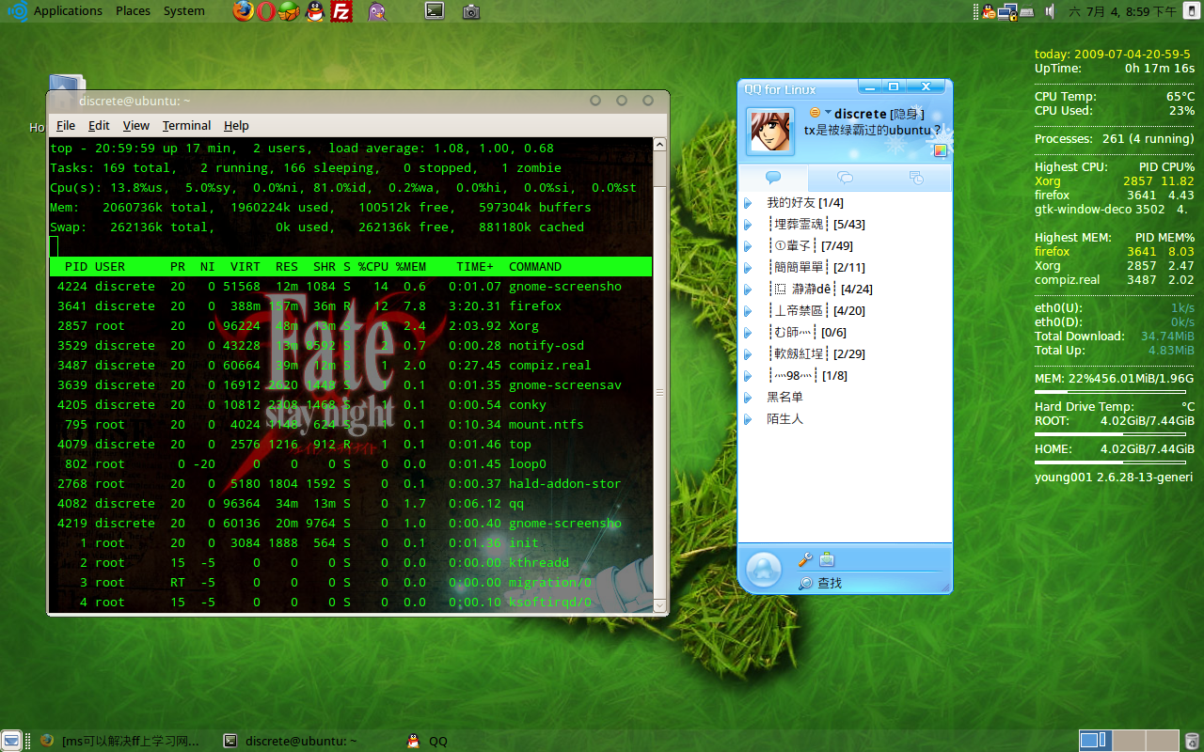Screen dimensions: 1204x752
Task: Open the clock and date applet
Action: (x=1122, y=11)
